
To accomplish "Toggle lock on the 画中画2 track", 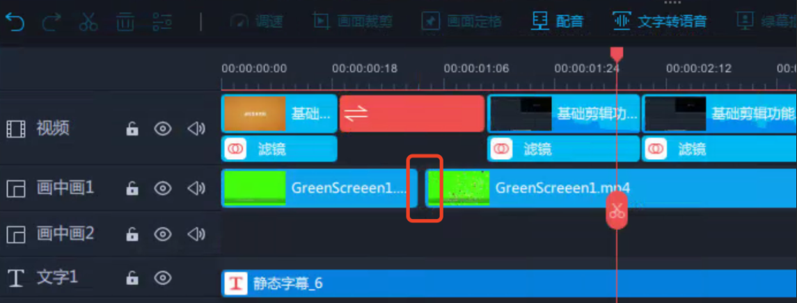I will (132, 234).
